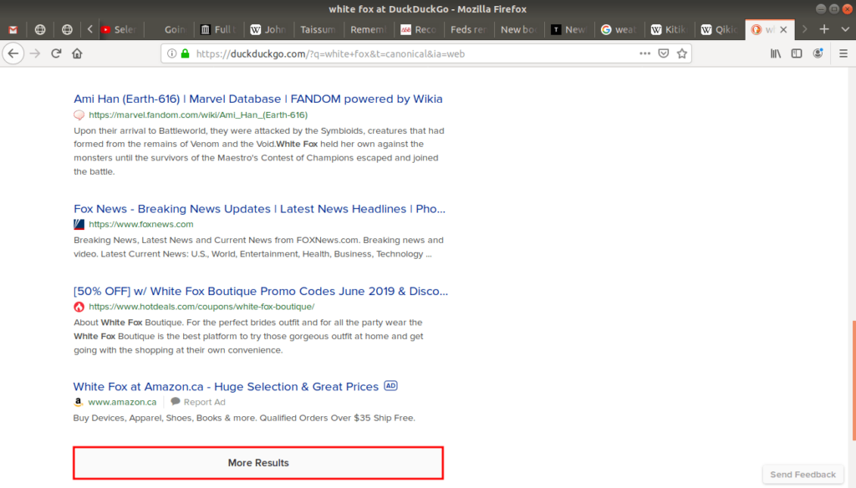Open Ami Han Marvel Database result

tap(257, 99)
